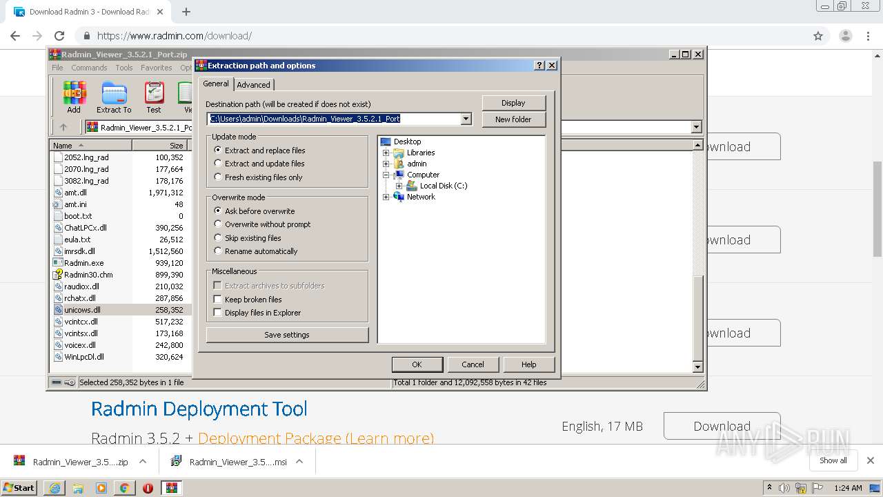Close the Chrome downloads bar
The height and width of the screenshot is (497, 883).
point(870,460)
